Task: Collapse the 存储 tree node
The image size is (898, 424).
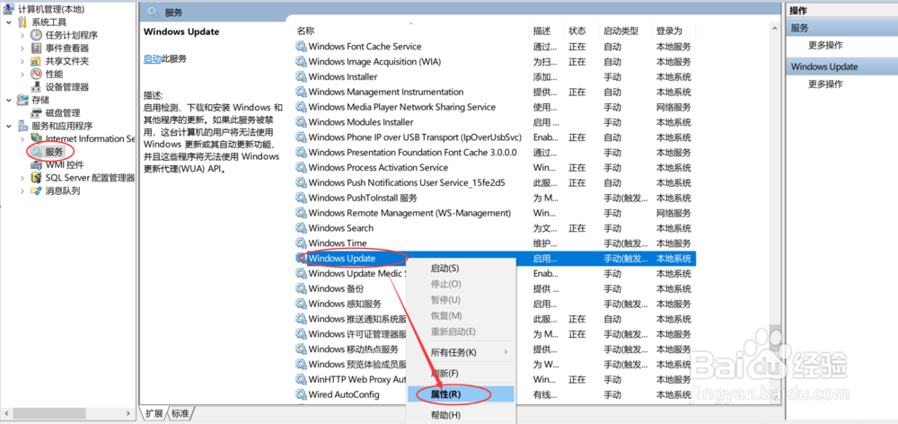Action: pos(9,101)
